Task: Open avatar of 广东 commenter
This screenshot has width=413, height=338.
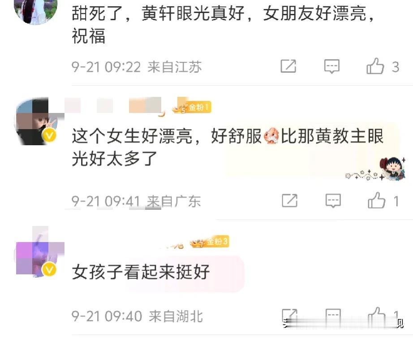Action: 38,122
